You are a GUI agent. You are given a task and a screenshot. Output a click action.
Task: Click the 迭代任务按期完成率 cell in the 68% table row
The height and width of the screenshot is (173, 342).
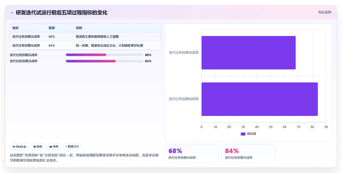tap(26, 37)
